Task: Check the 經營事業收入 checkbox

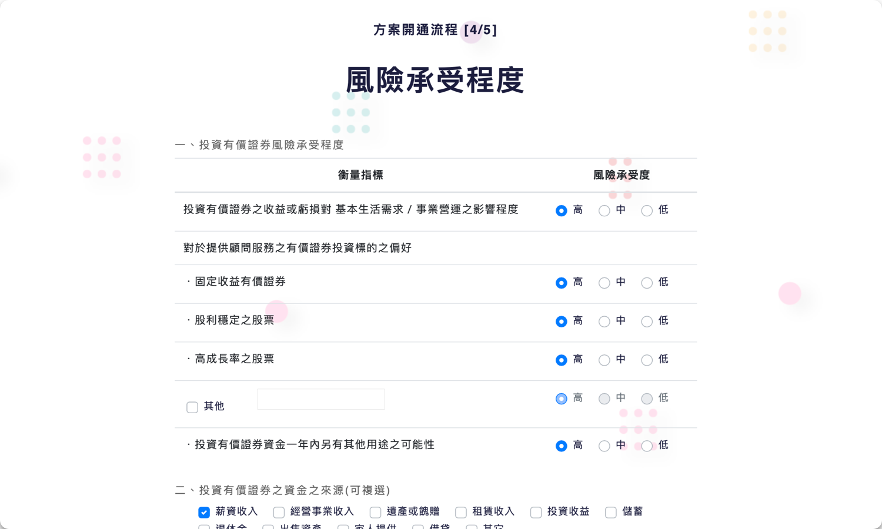Action: [x=279, y=513]
